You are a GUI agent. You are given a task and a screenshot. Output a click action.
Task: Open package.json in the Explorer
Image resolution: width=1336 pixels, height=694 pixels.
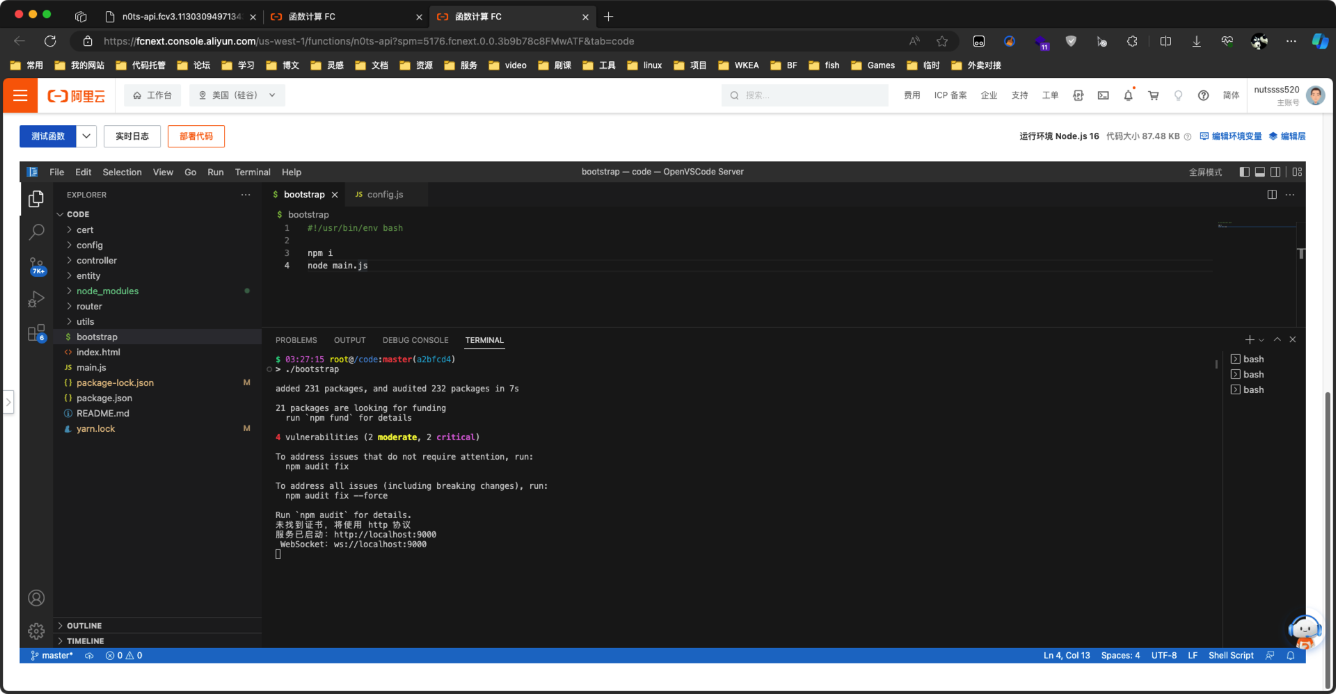pyautogui.click(x=157, y=398)
